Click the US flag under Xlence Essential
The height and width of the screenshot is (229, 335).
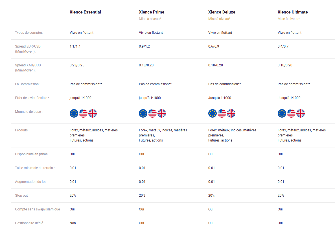83,113
